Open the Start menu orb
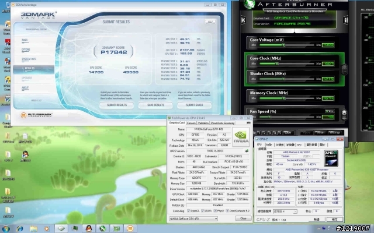 click(6, 229)
